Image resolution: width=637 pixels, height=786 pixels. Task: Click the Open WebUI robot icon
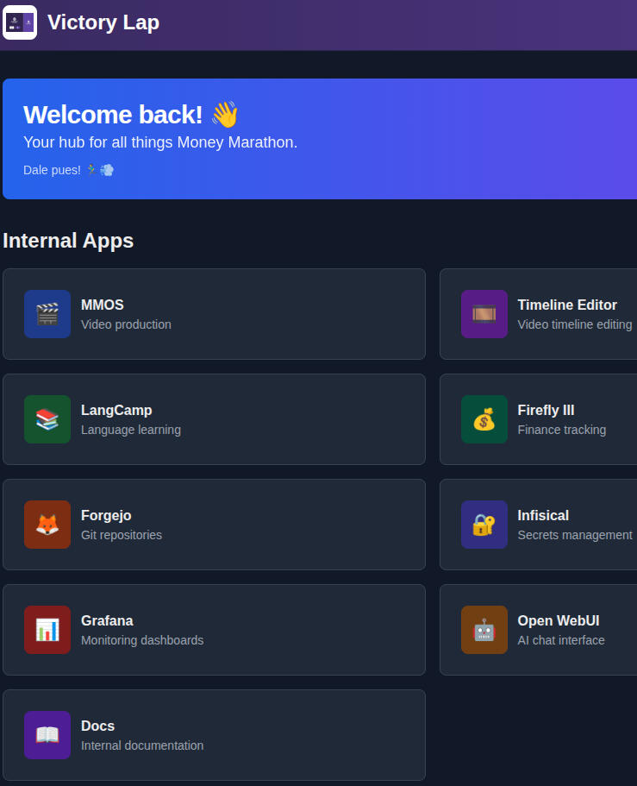pos(484,630)
